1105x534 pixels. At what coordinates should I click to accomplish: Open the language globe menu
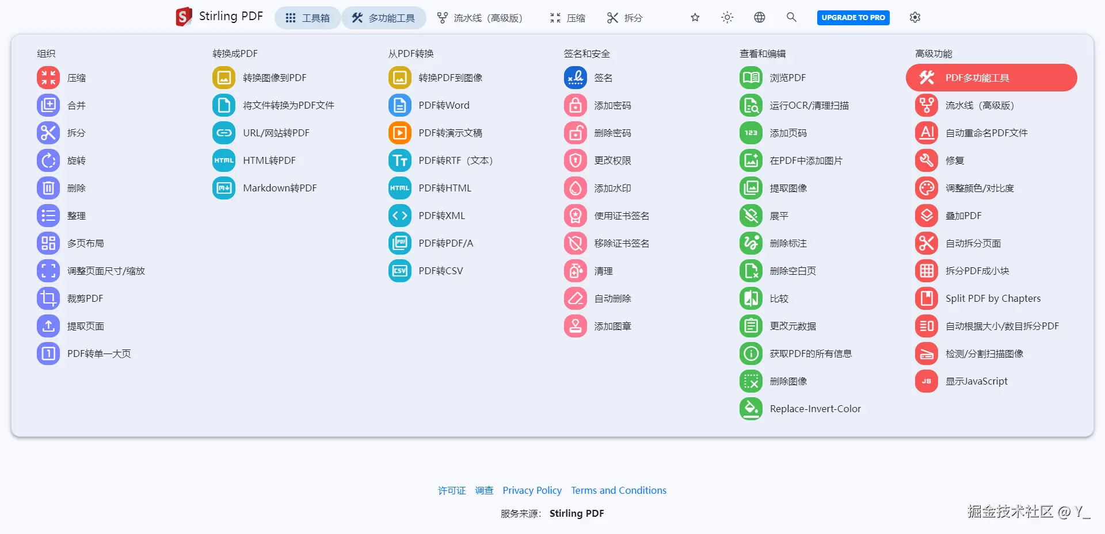point(760,17)
